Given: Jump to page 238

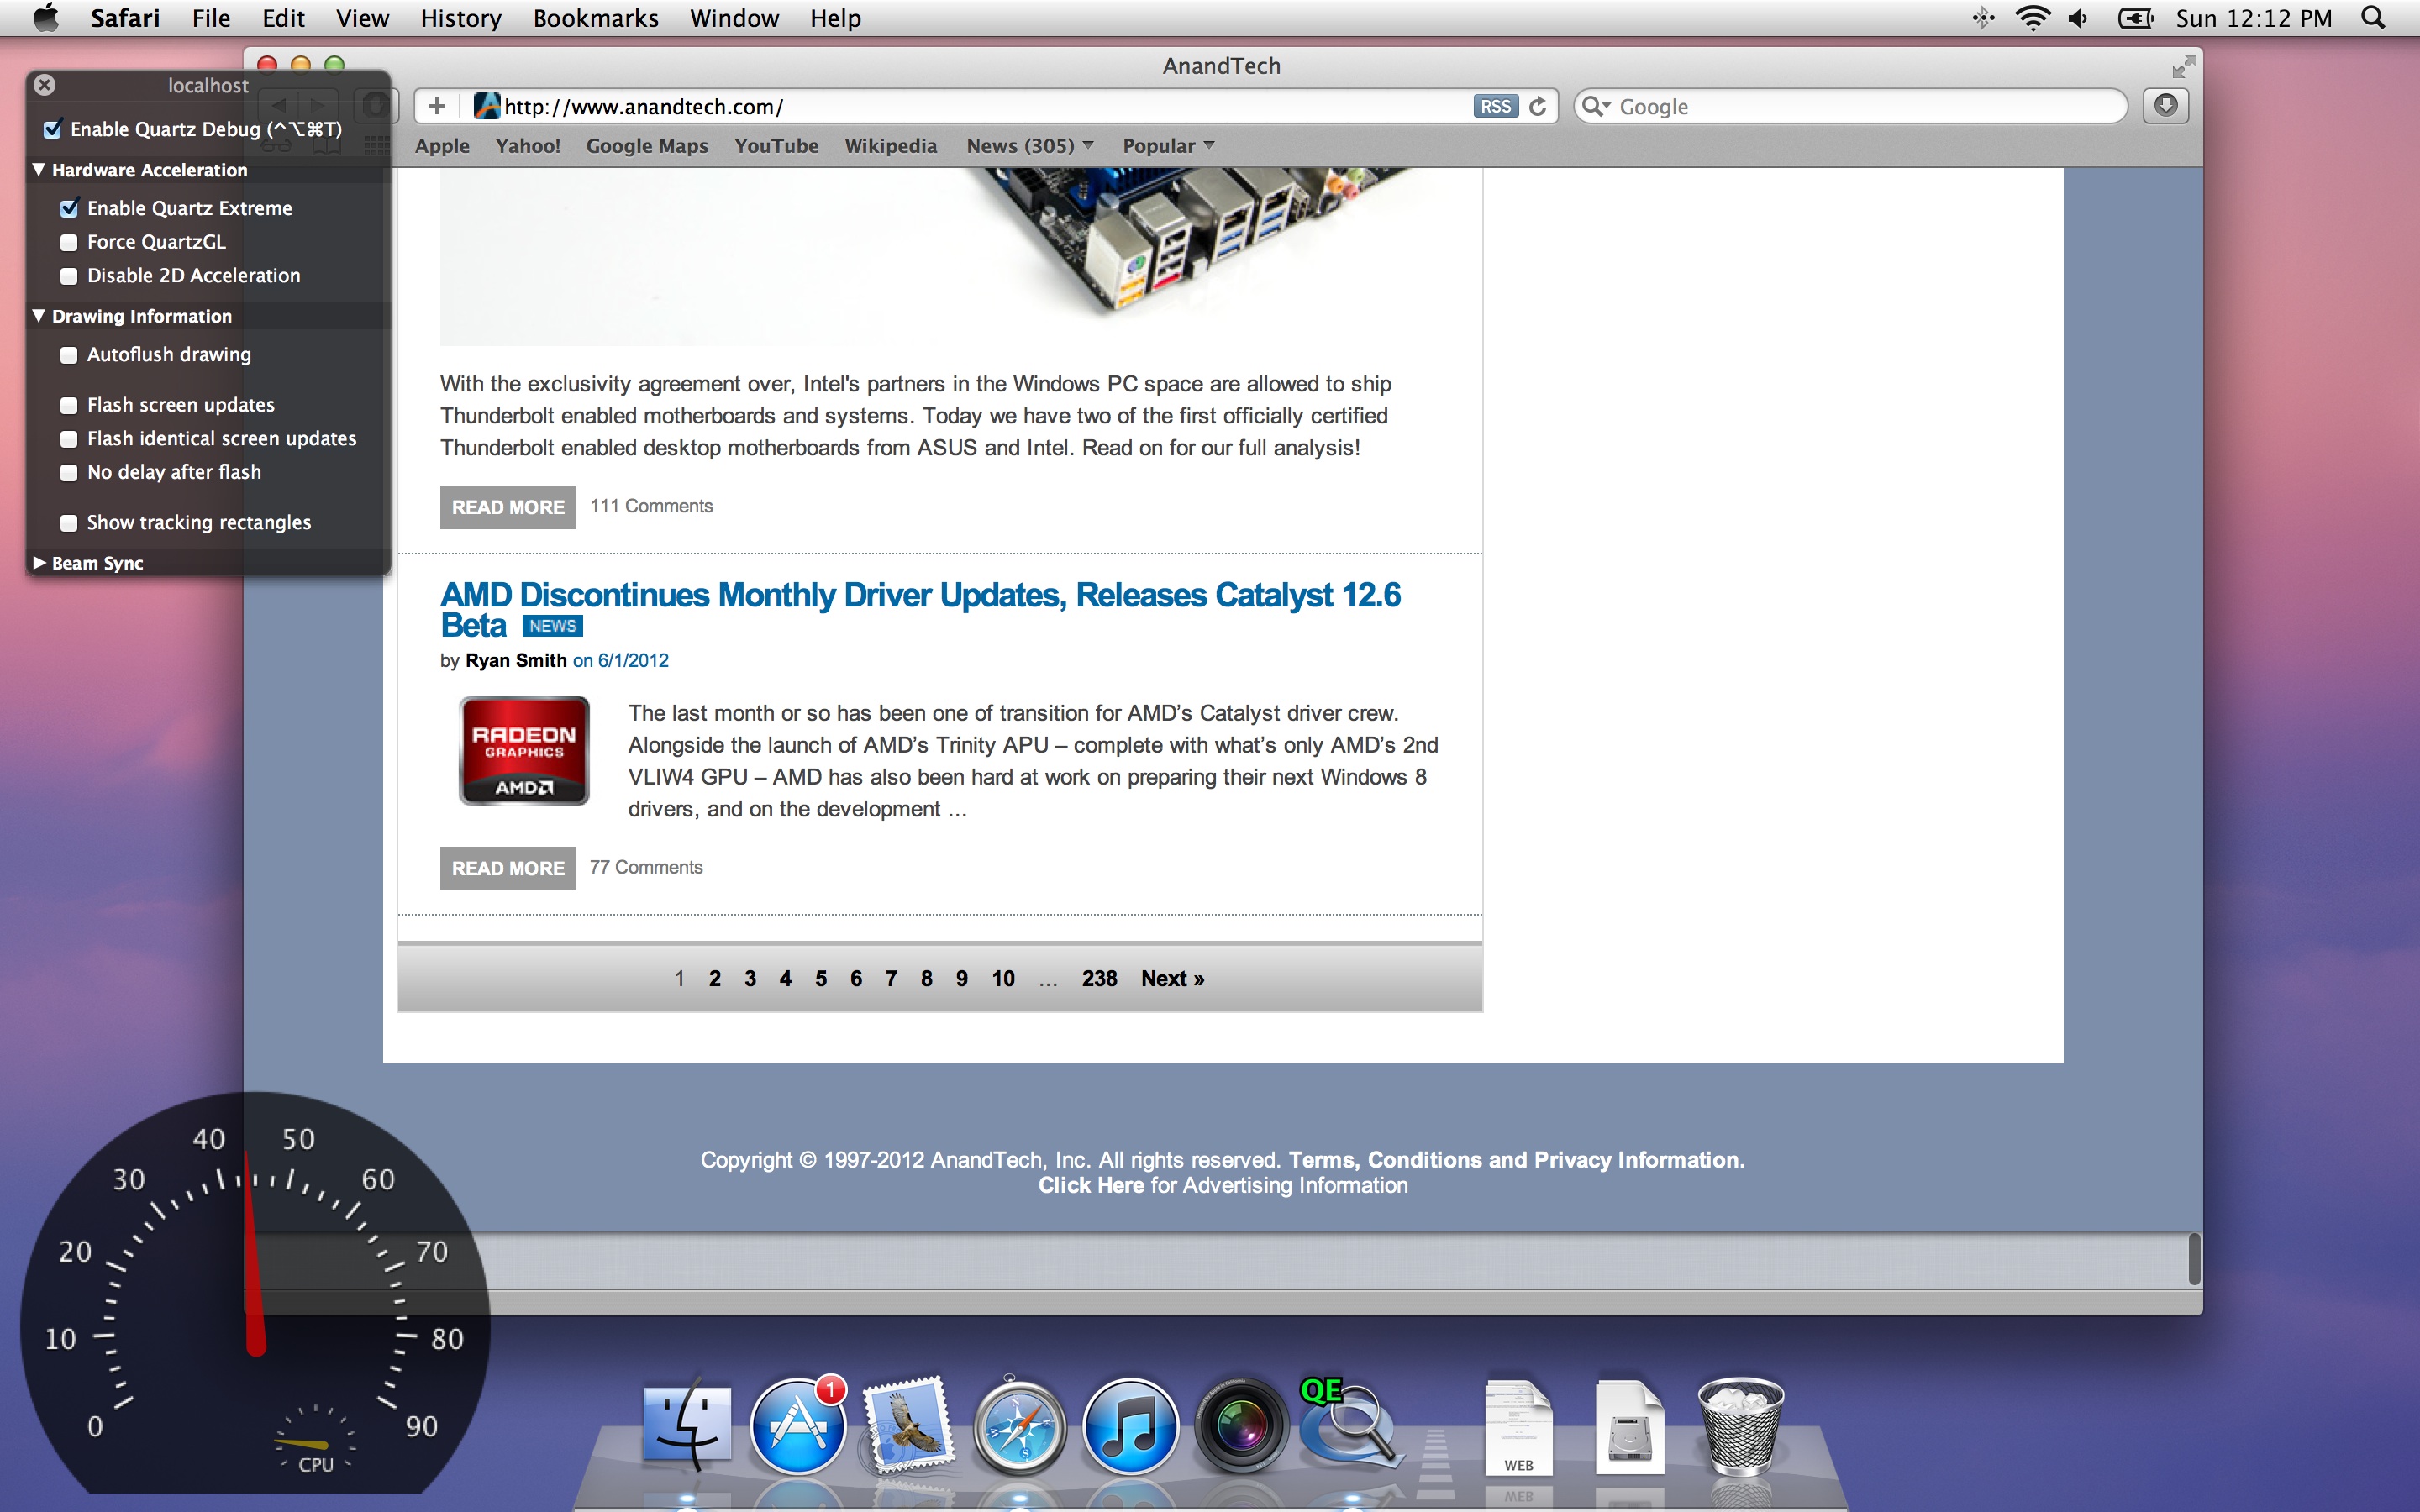Looking at the screenshot, I should (x=1099, y=978).
